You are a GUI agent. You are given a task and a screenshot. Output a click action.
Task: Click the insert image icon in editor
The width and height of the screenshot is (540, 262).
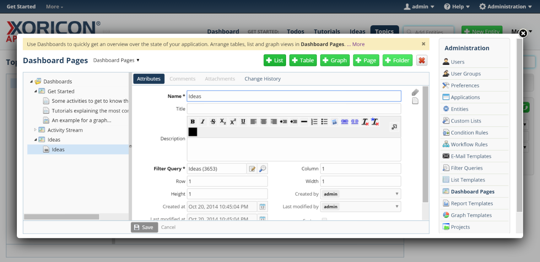335,122
